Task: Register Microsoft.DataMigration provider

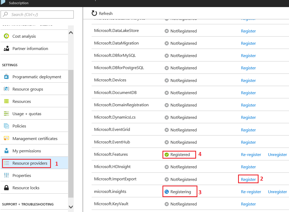Action: coord(248,43)
